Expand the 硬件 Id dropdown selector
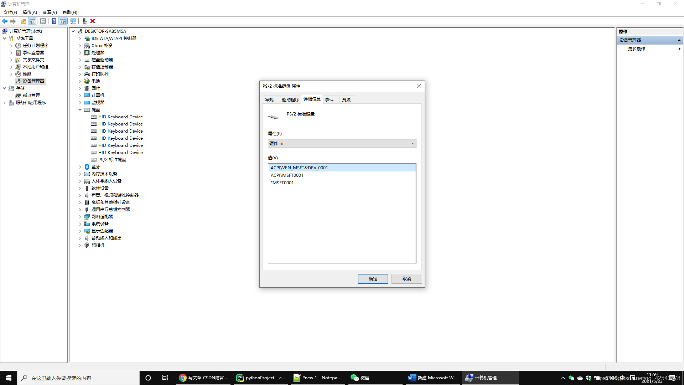 click(413, 143)
